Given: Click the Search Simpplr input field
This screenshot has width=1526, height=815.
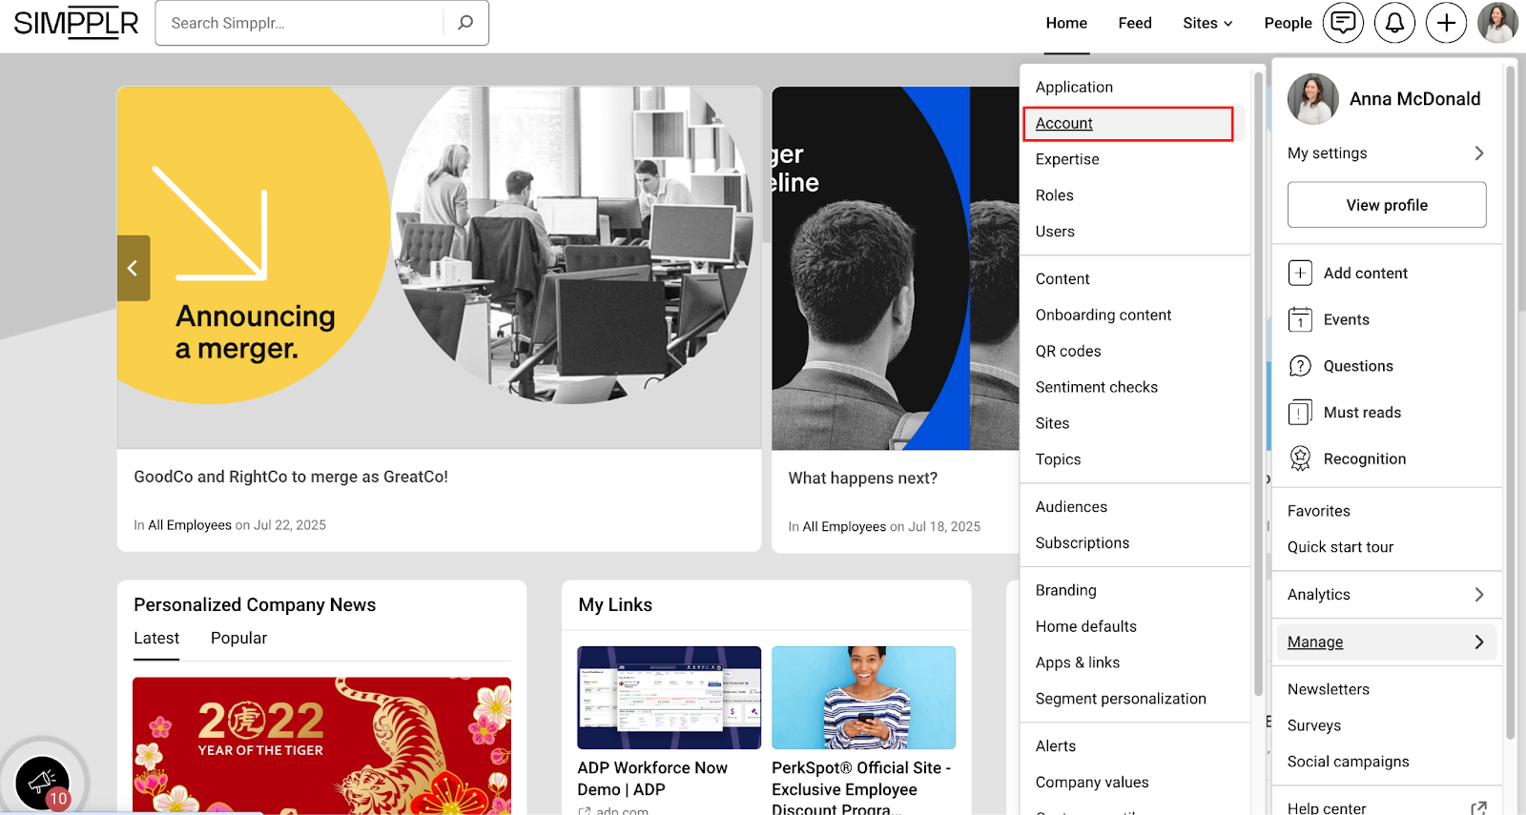Looking at the screenshot, I should click(300, 23).
